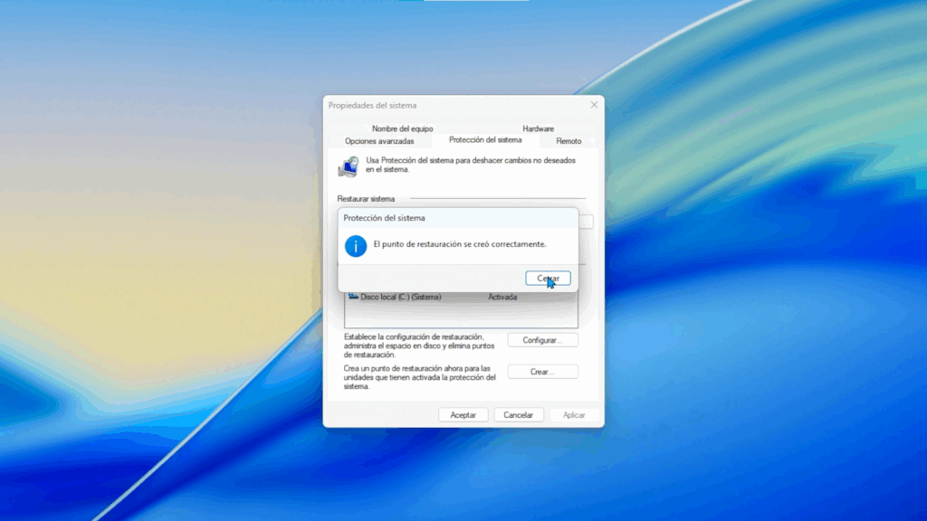Close the Propiedades del sistema window

[594, 105]
